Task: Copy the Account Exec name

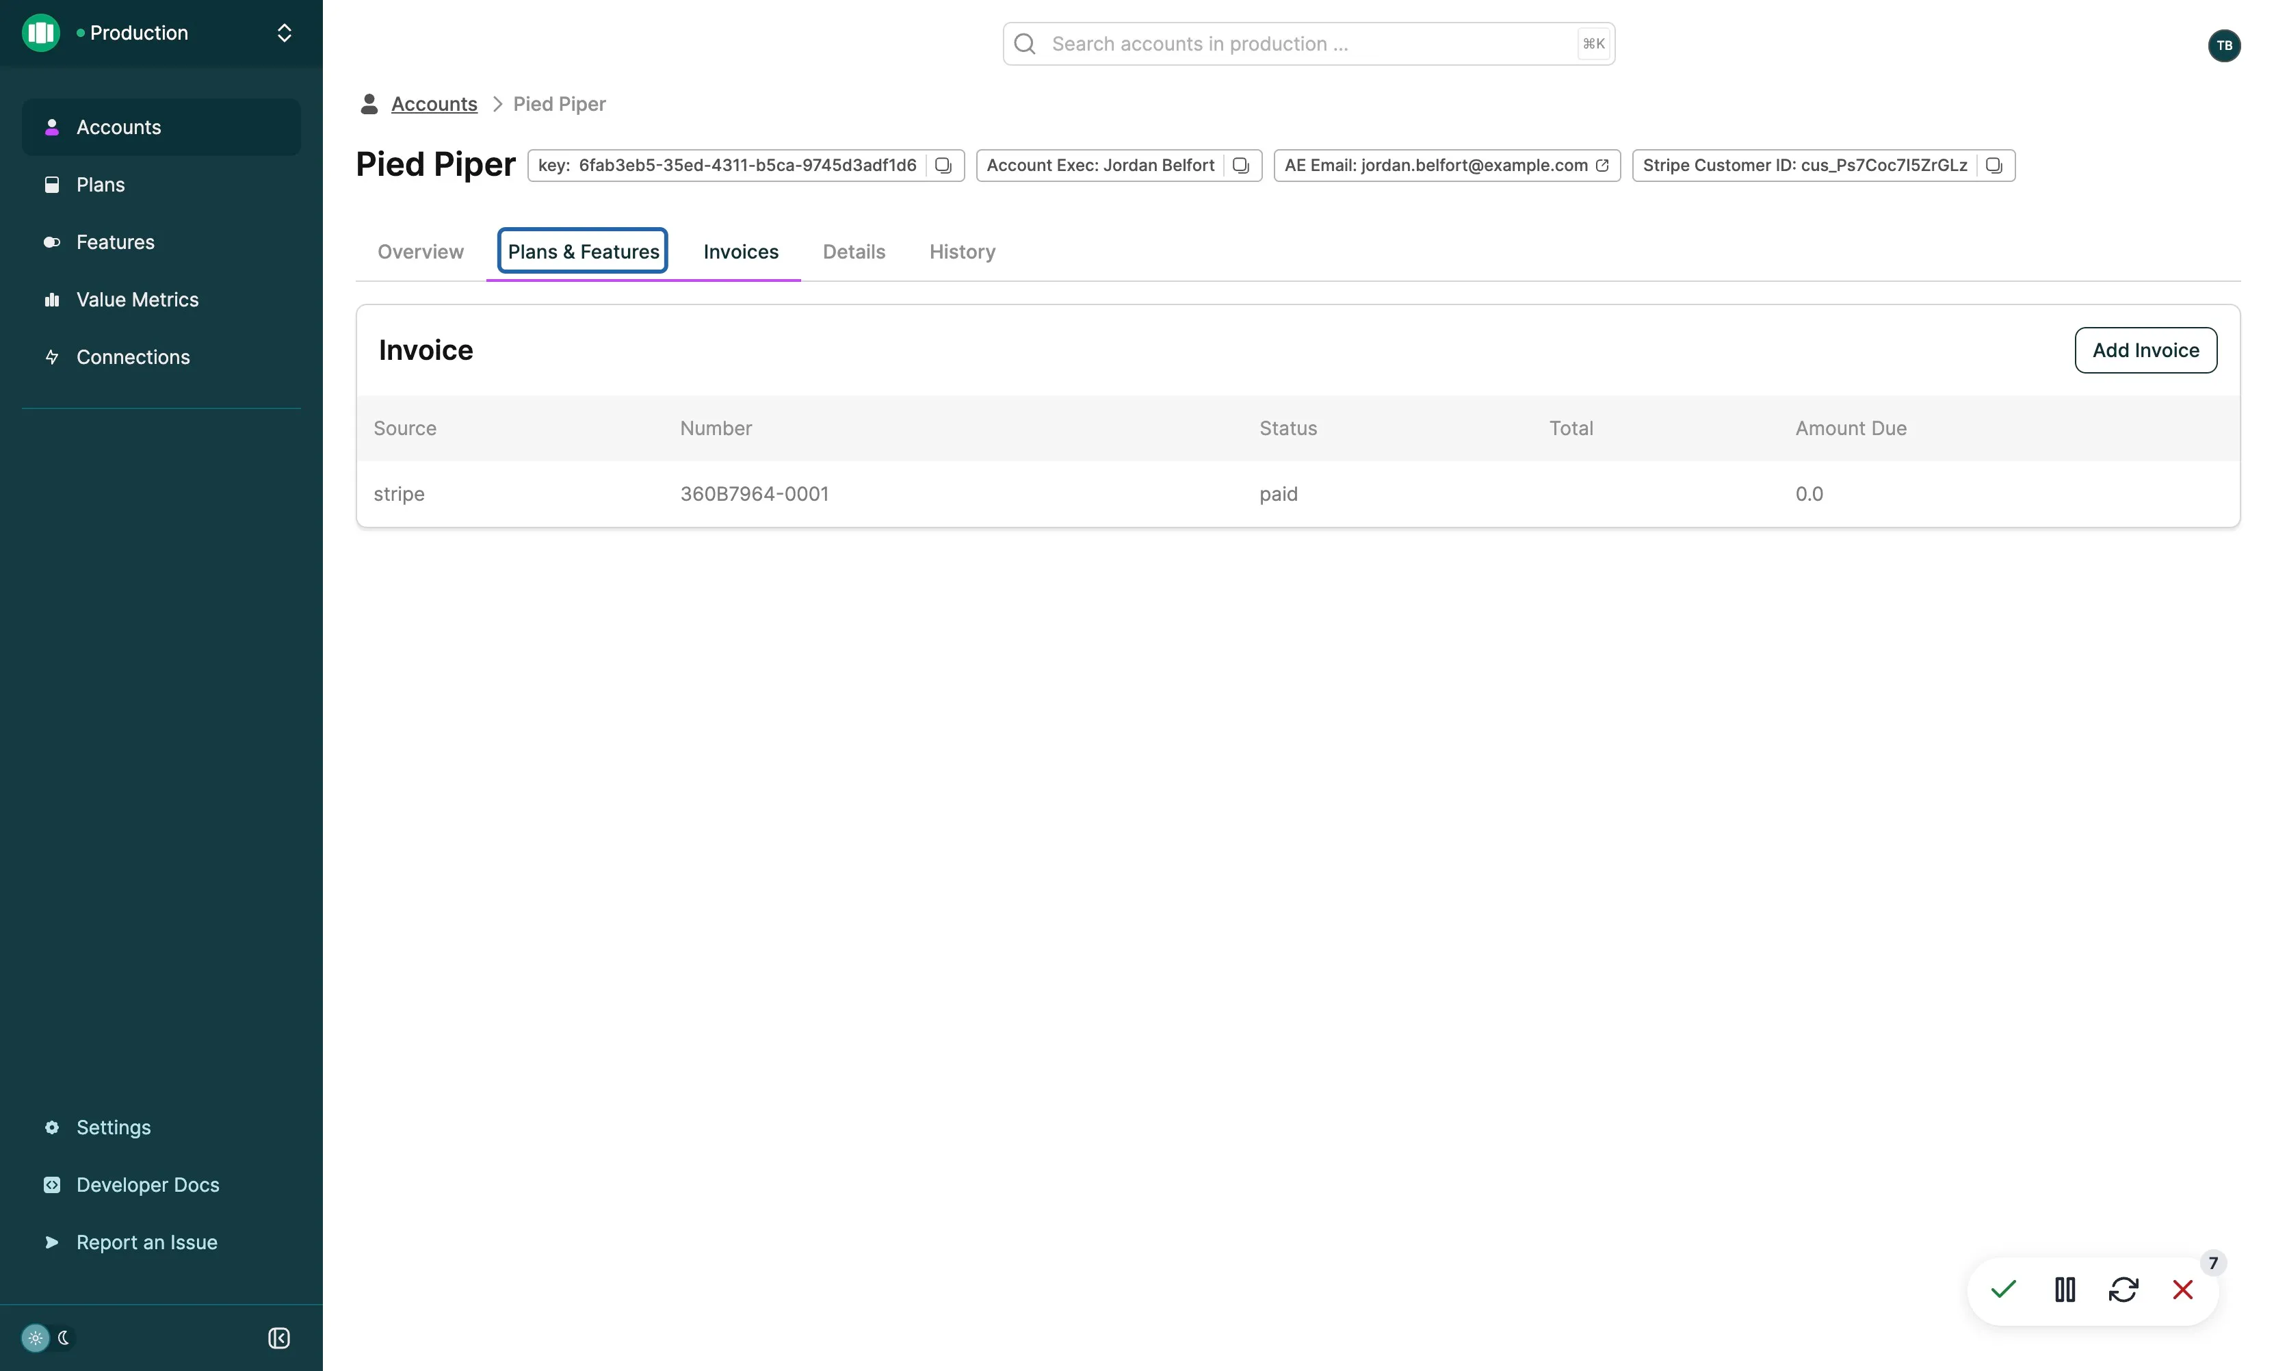Action: point(1240,165)
